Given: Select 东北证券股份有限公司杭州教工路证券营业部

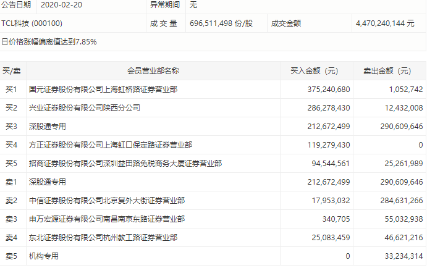Looking at the screenshot, I should (x=103, y=238).
